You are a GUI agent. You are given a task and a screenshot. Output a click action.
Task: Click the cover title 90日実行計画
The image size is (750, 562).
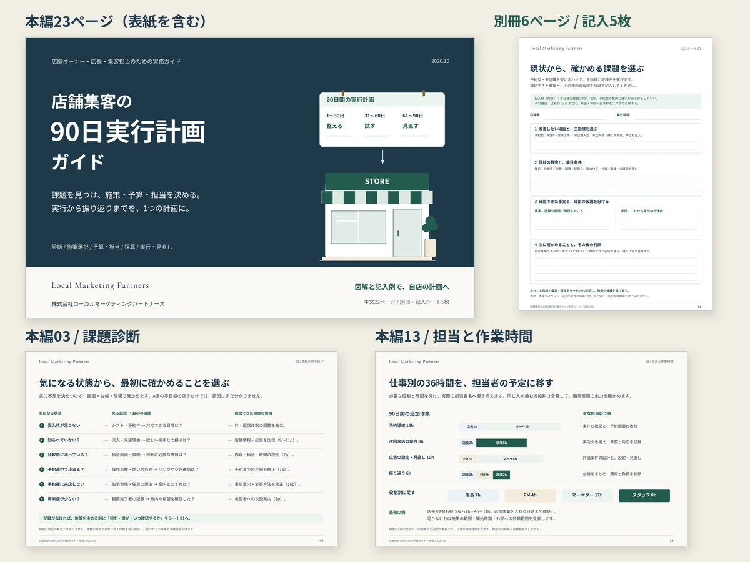coord(128,132)
